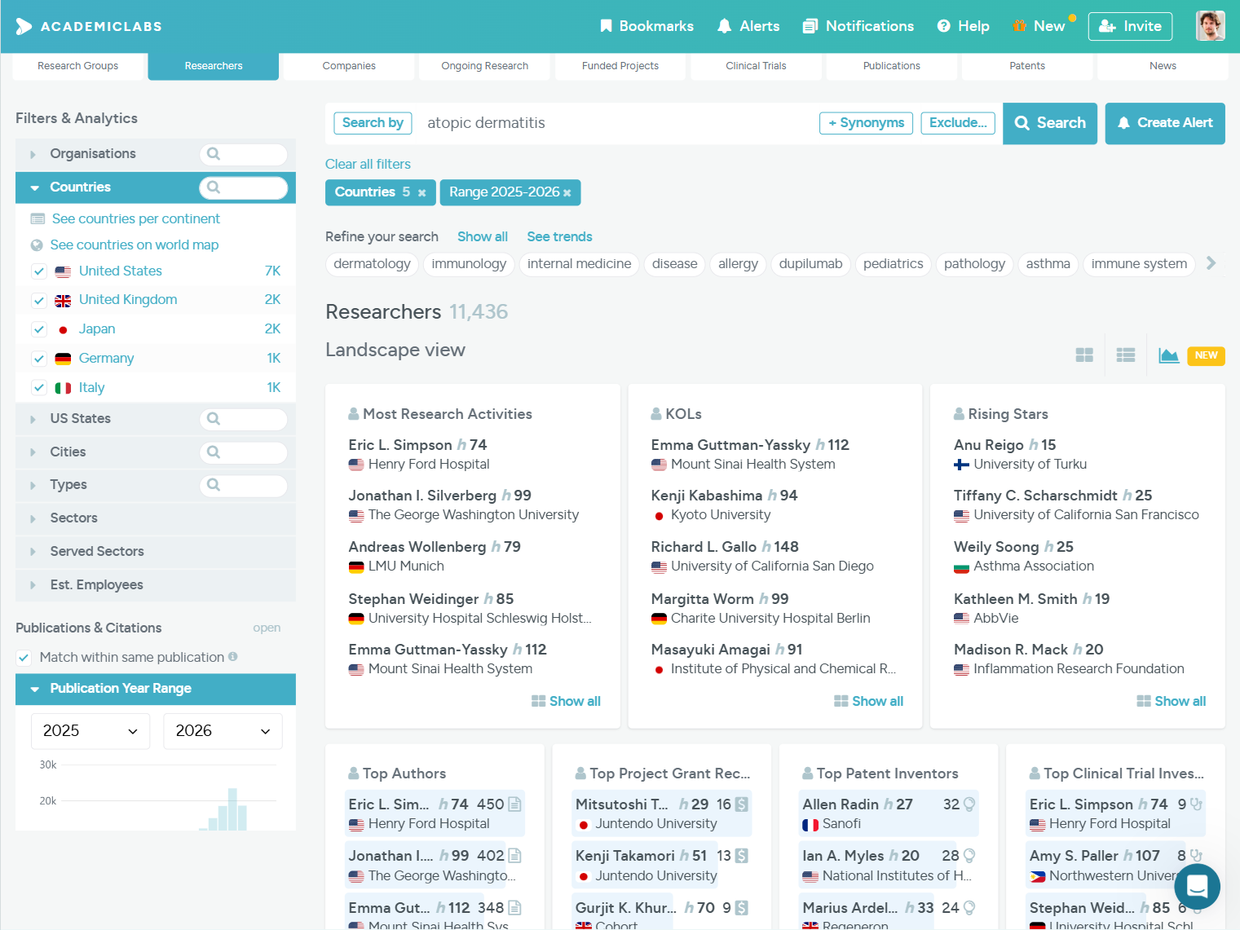
Task: Switch to the Funded Projects tab
Action: 620,66
